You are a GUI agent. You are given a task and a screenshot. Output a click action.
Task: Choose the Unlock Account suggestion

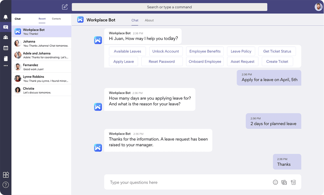[x=166, y=51]
